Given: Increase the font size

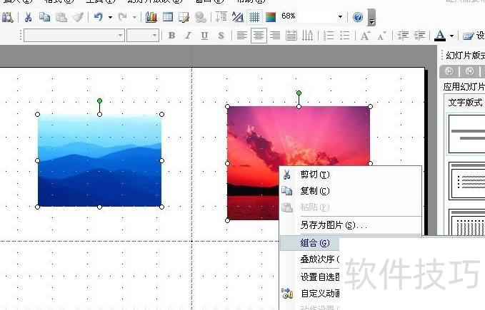Looking at the screenshot, I should tap(365, 36).
